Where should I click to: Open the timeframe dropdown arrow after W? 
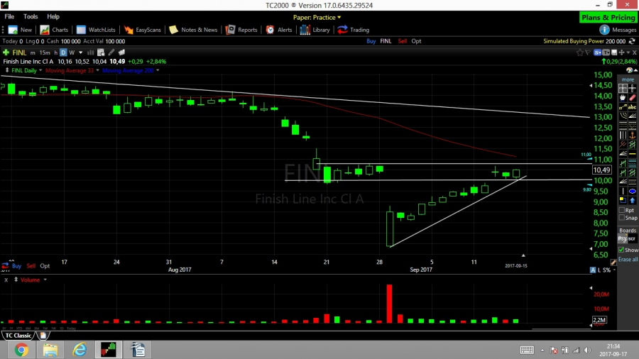click(x=81, y=53)
